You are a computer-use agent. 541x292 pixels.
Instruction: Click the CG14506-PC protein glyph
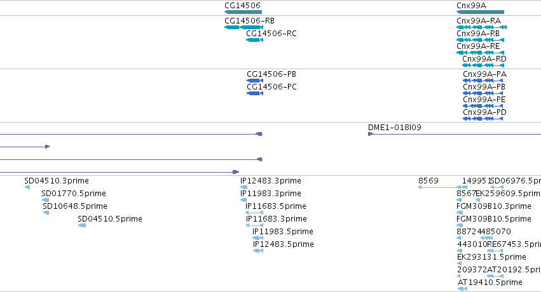[255, 93]
